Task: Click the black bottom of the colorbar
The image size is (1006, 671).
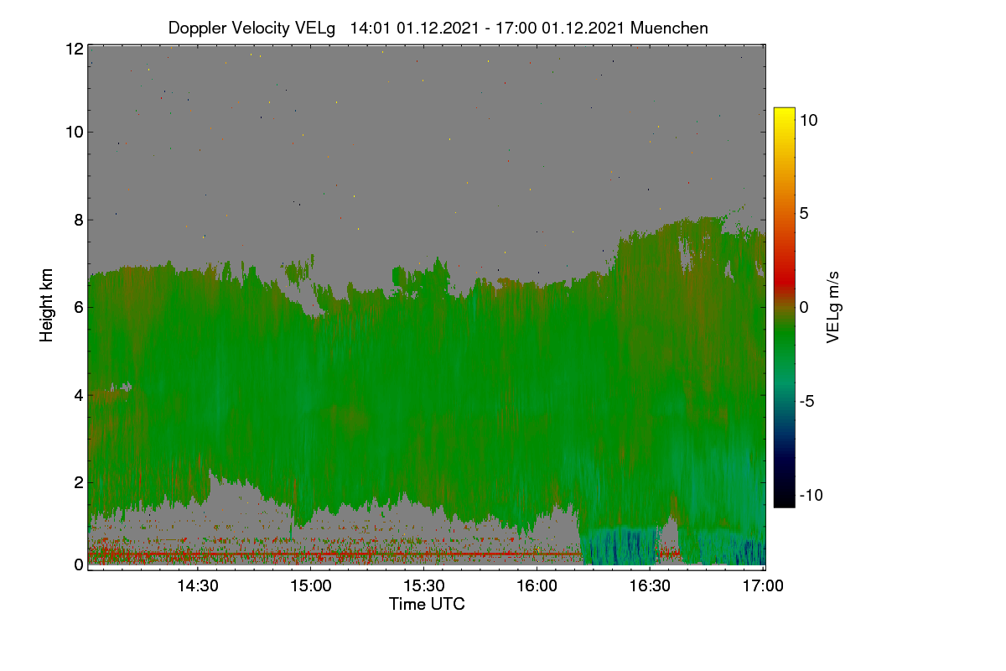Action: point(784,499)
